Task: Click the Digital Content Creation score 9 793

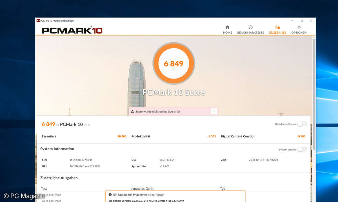Action: click(302, 136)
